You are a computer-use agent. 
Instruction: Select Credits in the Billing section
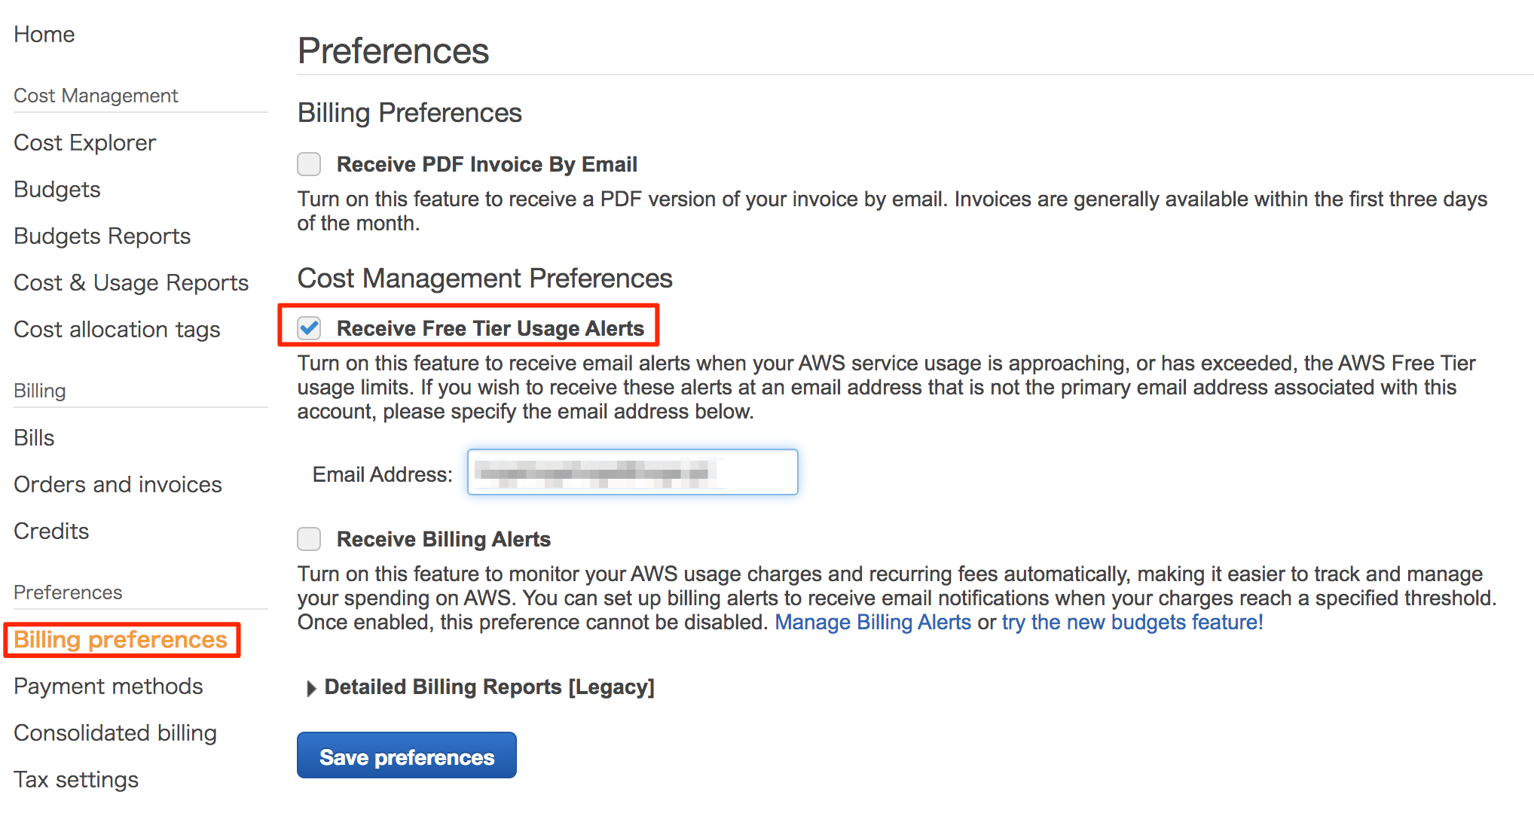point(51,531)
